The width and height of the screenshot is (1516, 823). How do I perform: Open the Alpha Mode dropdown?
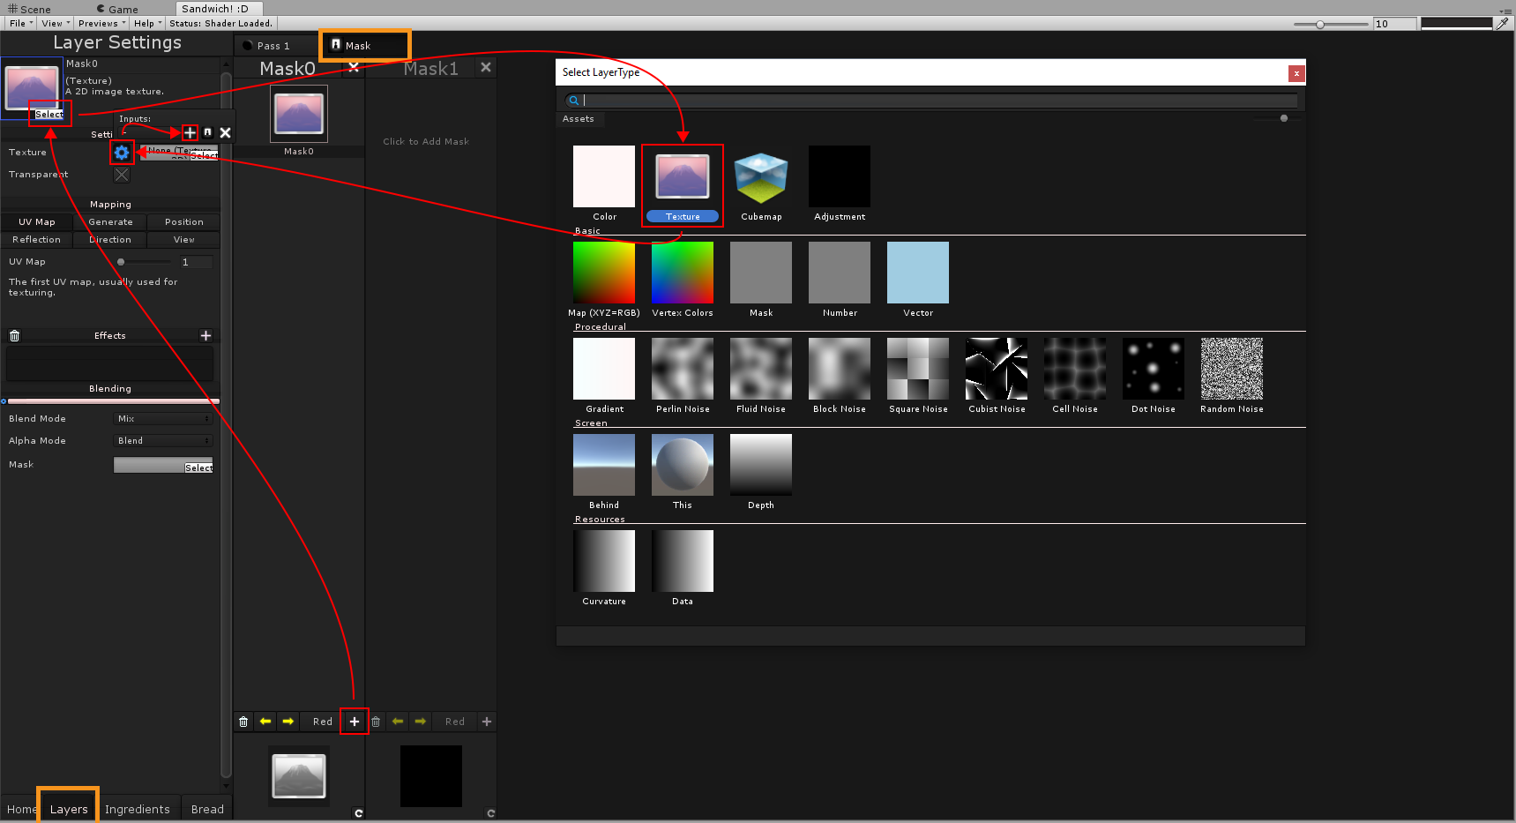coord(164,441)
